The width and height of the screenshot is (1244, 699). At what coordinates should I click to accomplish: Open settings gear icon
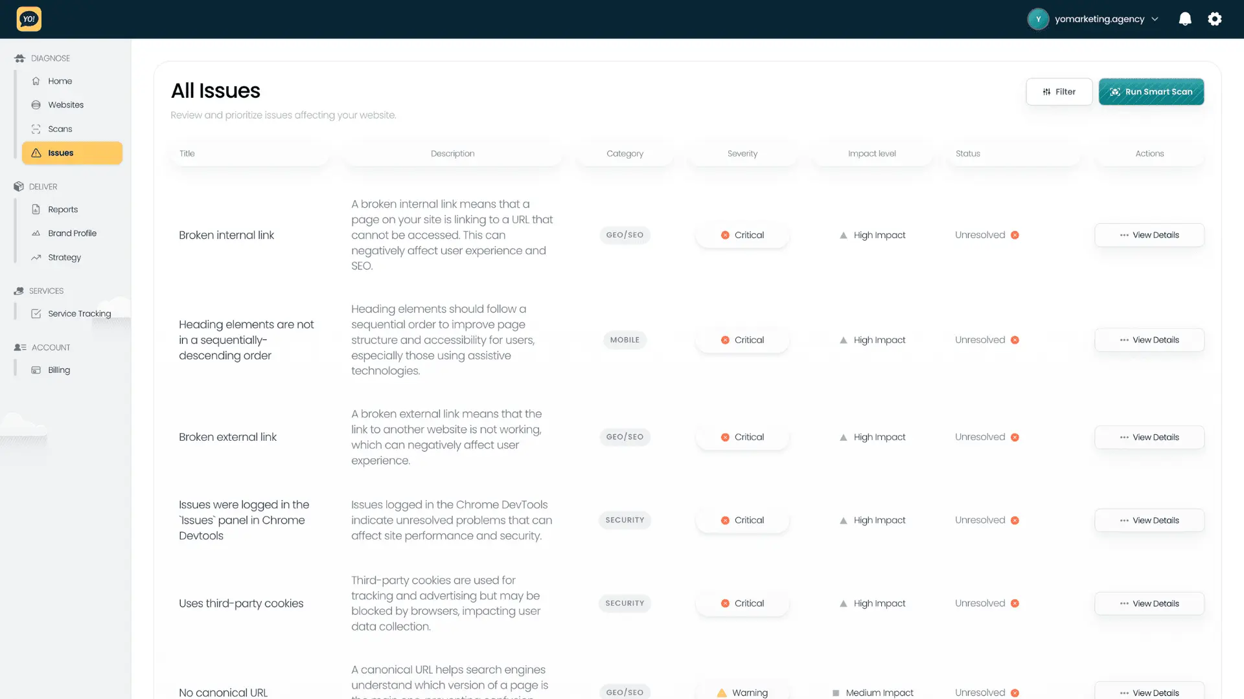click(x=1215, y=19)
